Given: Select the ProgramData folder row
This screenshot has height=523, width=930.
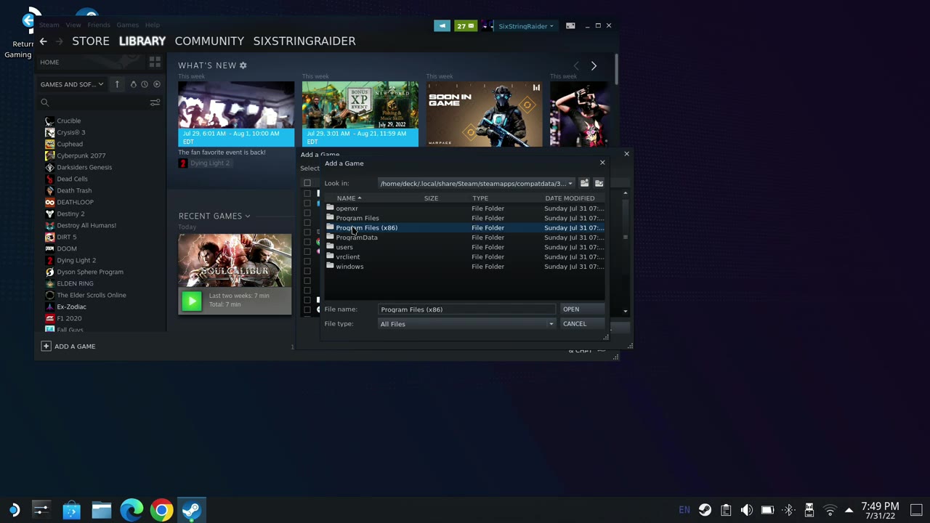Looking at the screenshot, I should [464, 238].
